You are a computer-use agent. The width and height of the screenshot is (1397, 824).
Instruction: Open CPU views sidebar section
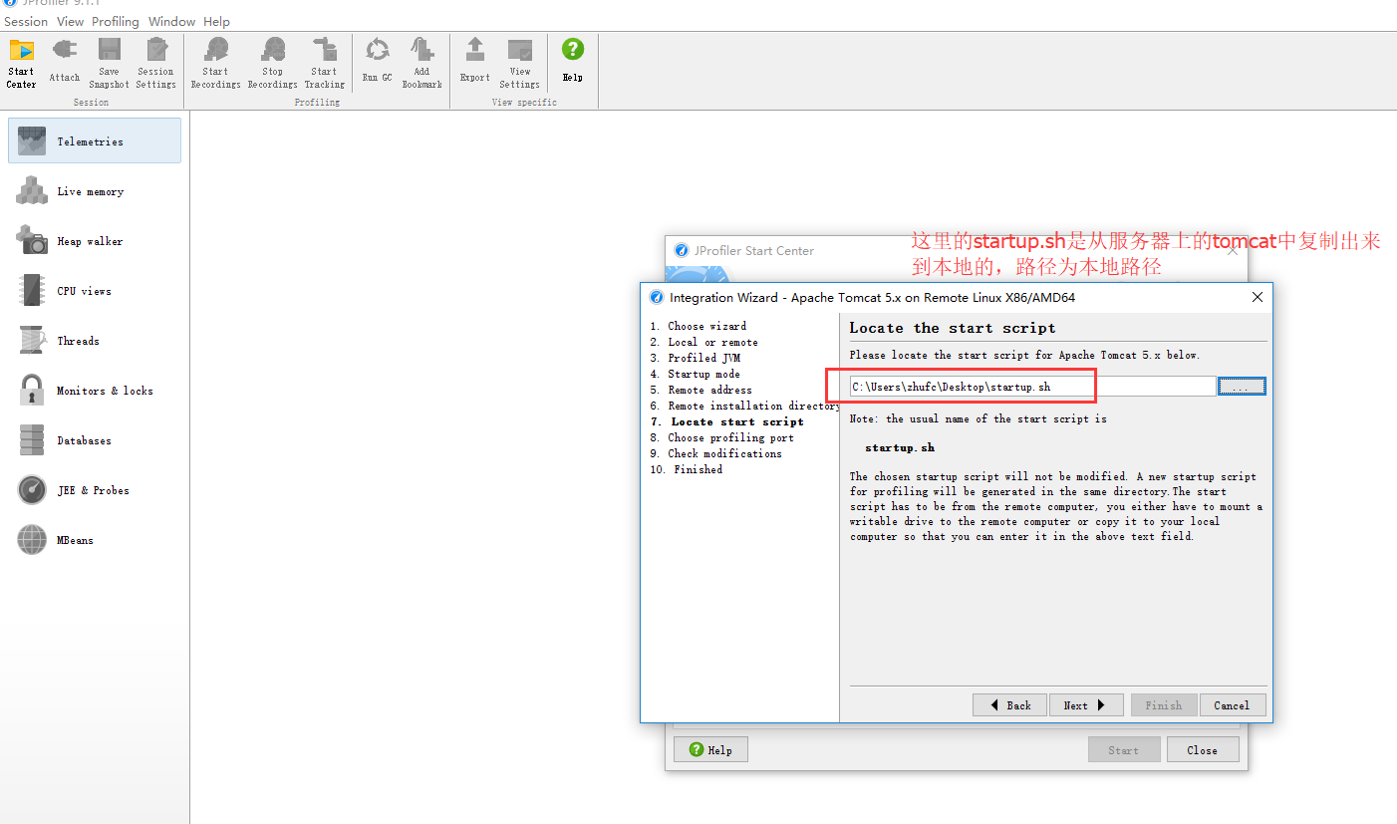click(95, 290)
